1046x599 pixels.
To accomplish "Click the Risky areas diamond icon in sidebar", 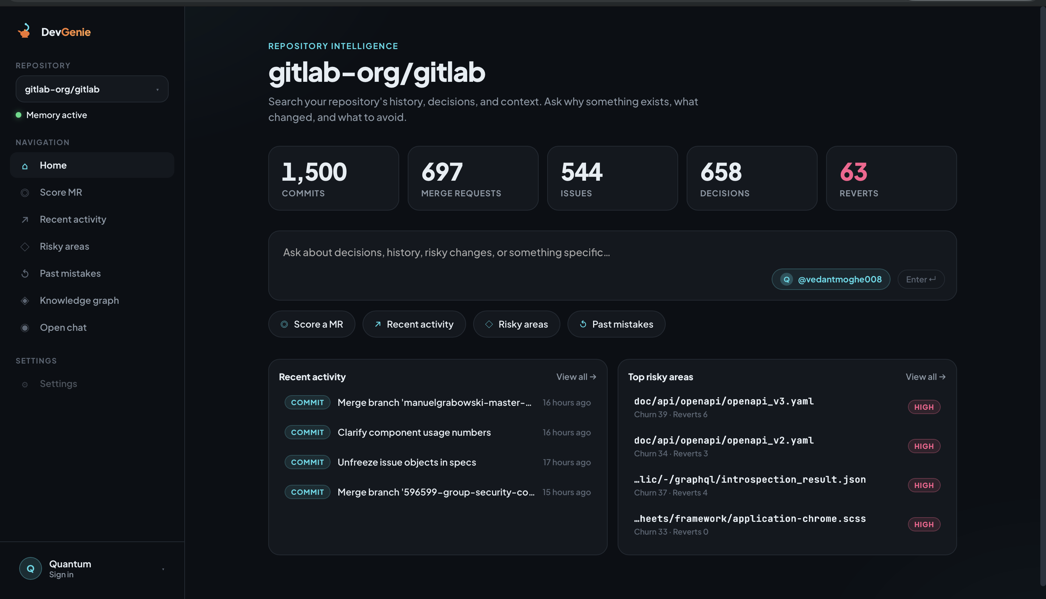I will click(25, 247).
